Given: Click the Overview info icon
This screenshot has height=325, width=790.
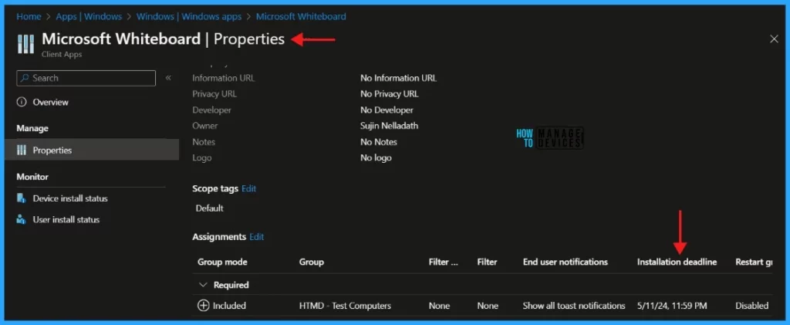Looking at the screenshot, I should click(21, 103).
